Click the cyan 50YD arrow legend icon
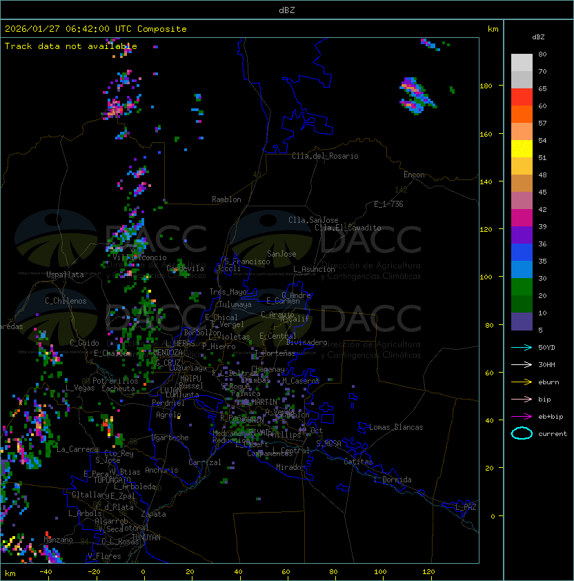 522,347
